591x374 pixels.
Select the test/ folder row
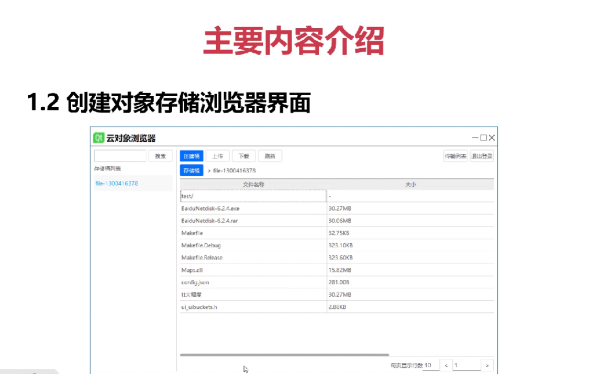pos(337,196)
